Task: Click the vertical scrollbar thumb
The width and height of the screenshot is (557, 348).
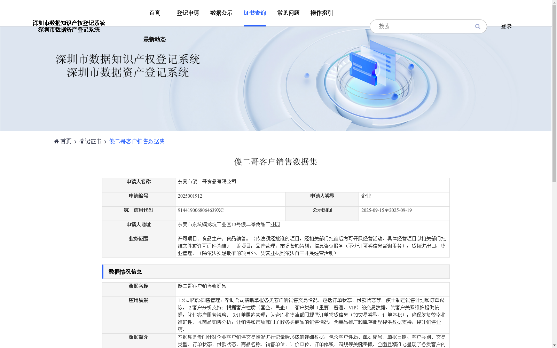Action: click(554, 94)
